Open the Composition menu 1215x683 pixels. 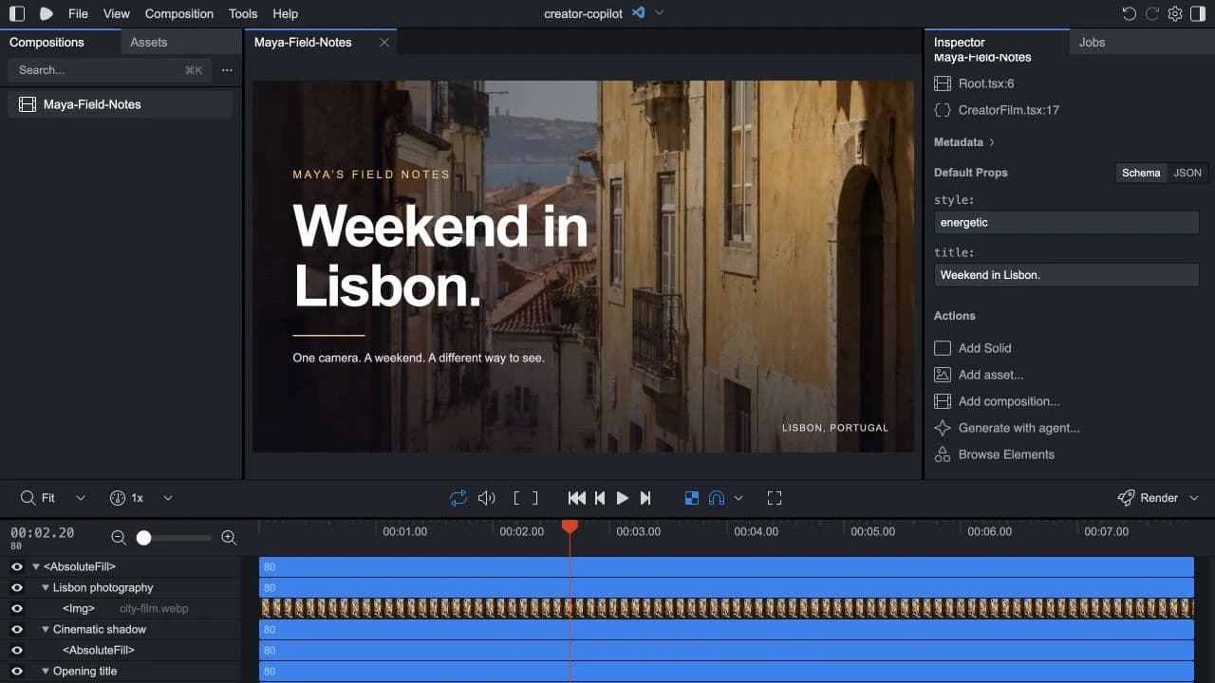[179, 13]
